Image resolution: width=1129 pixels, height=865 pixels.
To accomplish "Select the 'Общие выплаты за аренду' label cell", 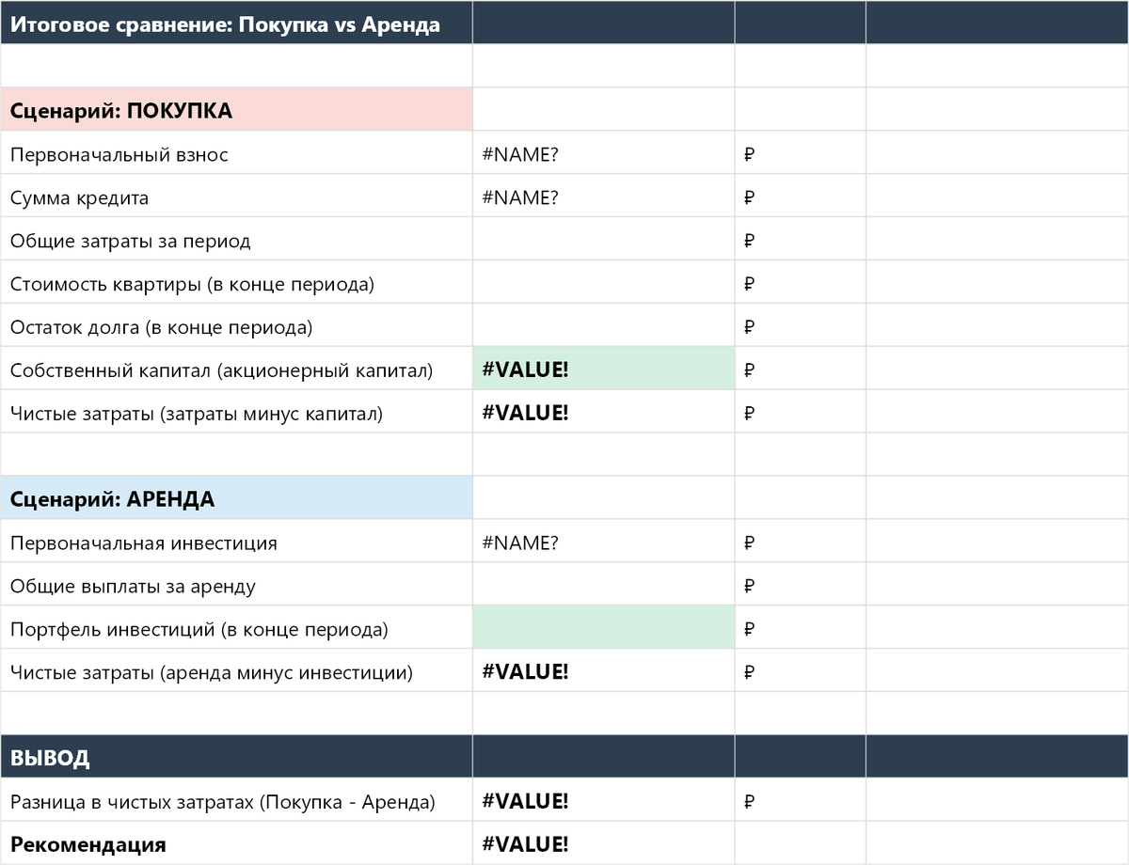I will pyautogui.click(x=235, y=584).
